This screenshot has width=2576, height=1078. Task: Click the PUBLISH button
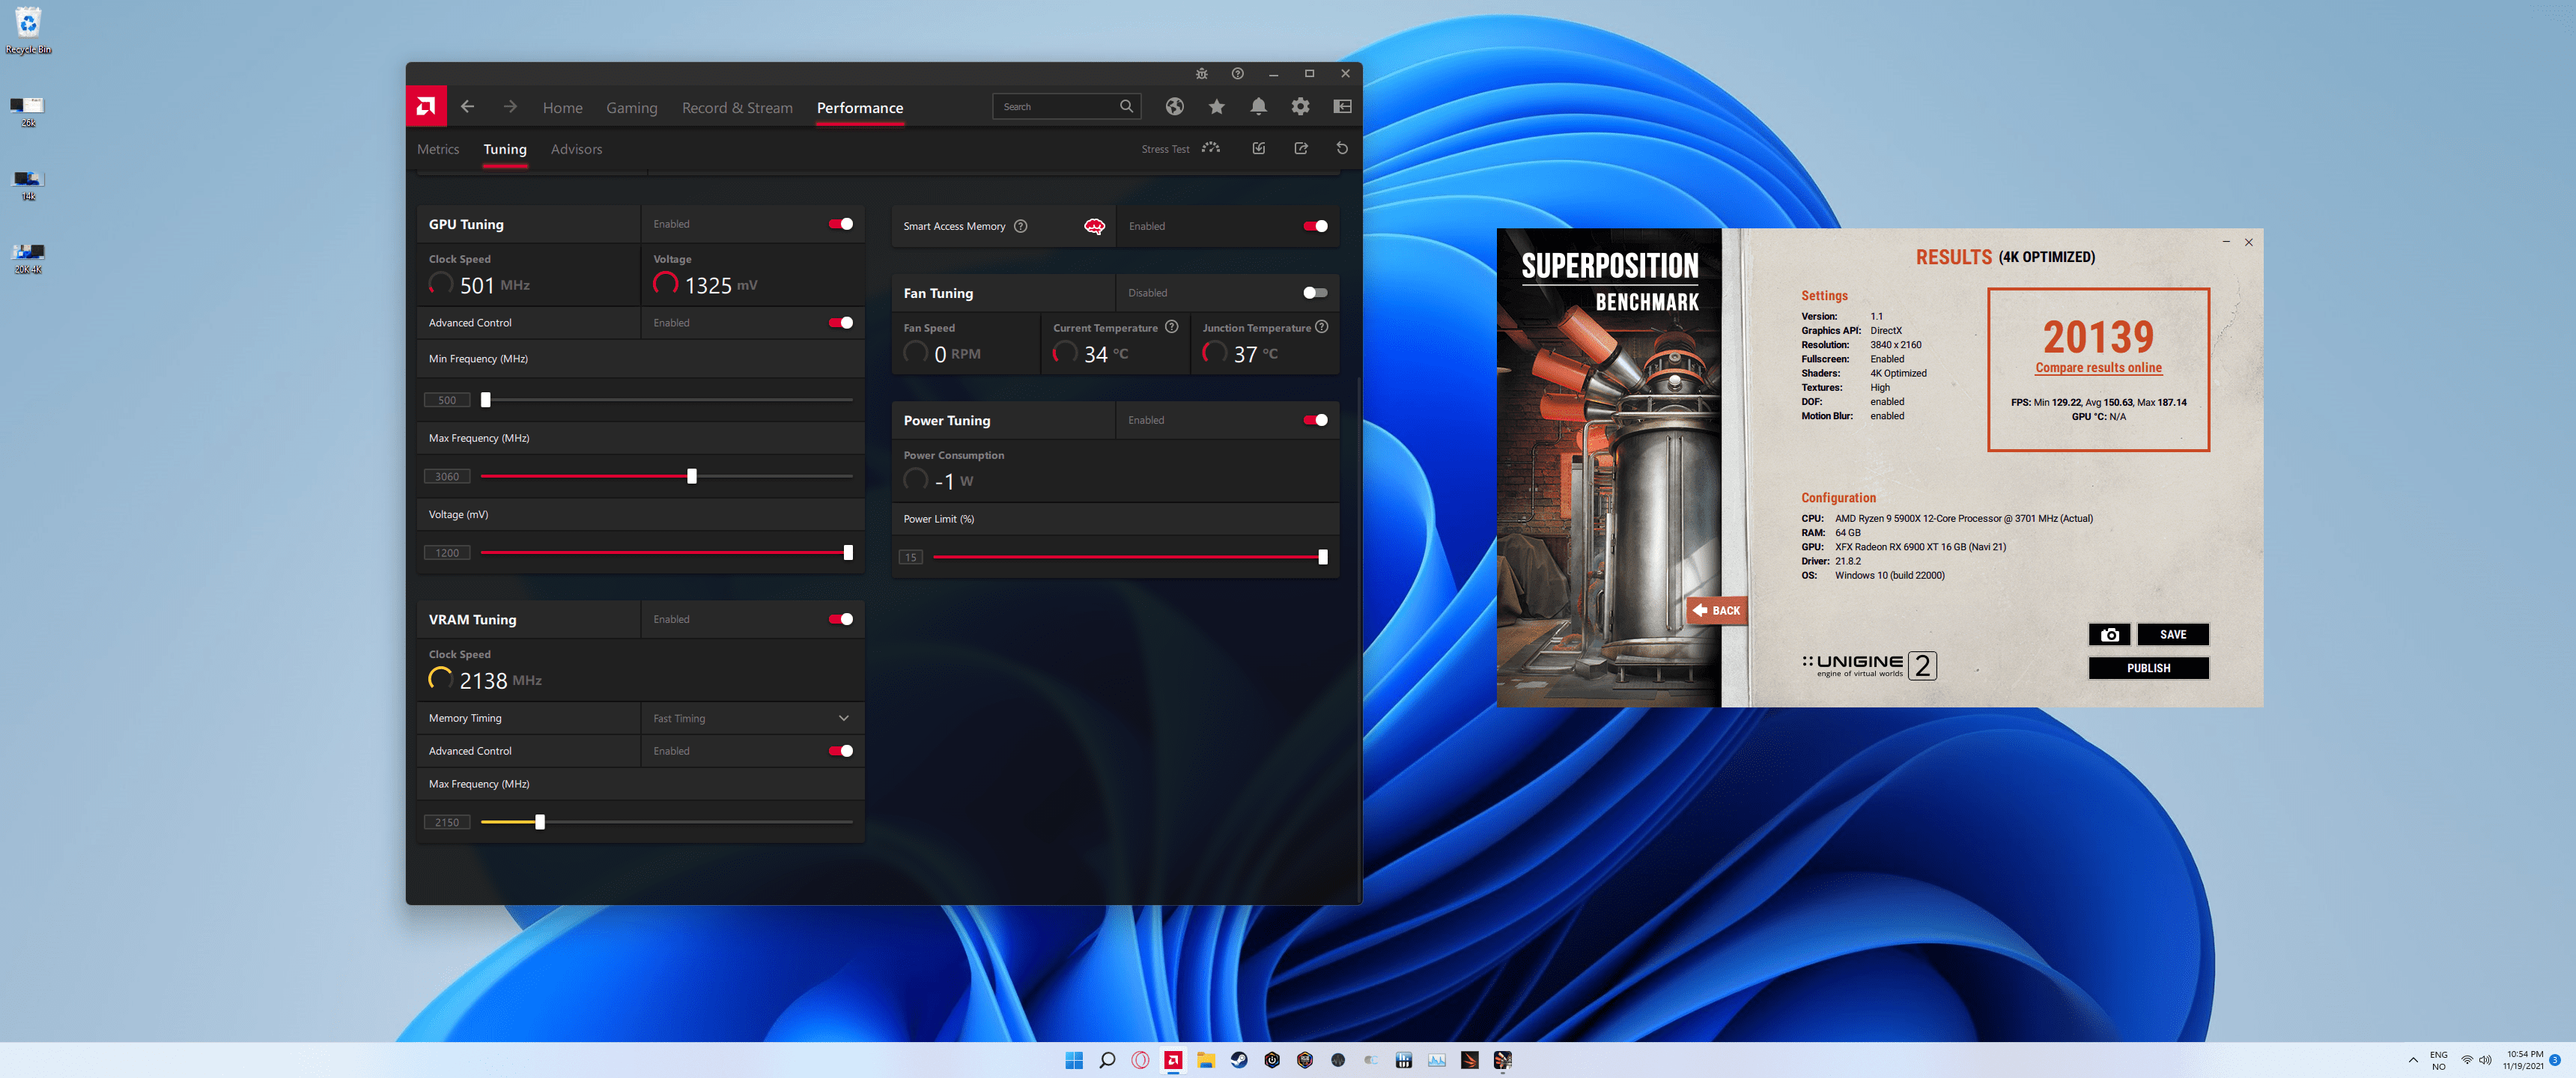click(x=2148, y=668)
